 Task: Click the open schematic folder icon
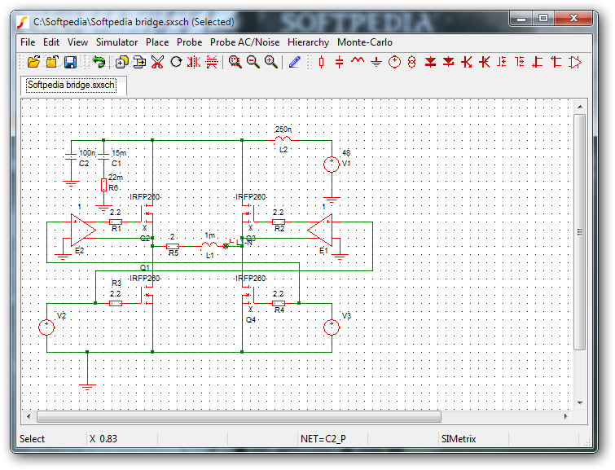(x=33, y=62)
